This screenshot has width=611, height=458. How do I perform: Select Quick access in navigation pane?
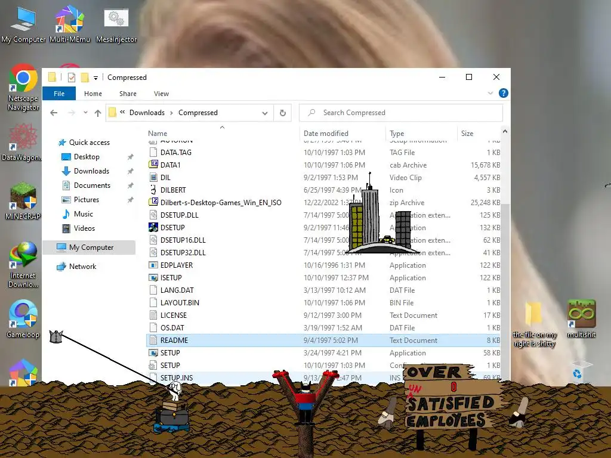90,143
